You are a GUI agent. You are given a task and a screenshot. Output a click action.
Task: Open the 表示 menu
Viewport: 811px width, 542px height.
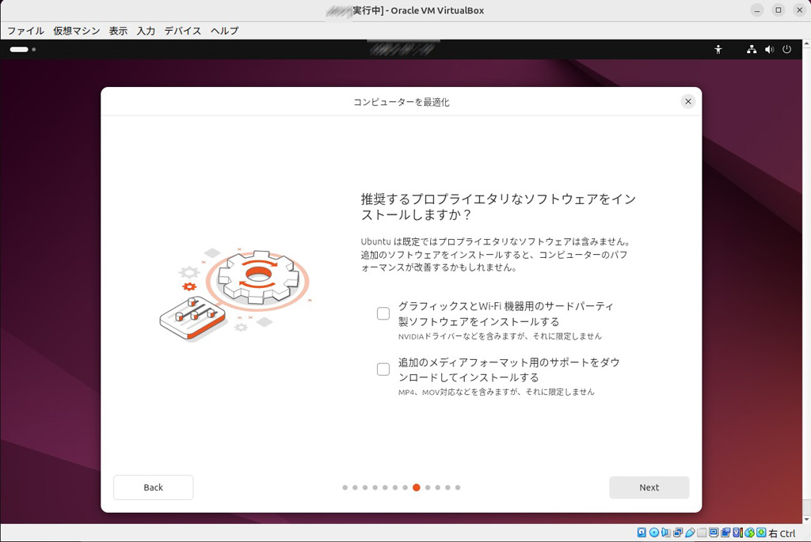pyautogui.click(x=118, y=31)
